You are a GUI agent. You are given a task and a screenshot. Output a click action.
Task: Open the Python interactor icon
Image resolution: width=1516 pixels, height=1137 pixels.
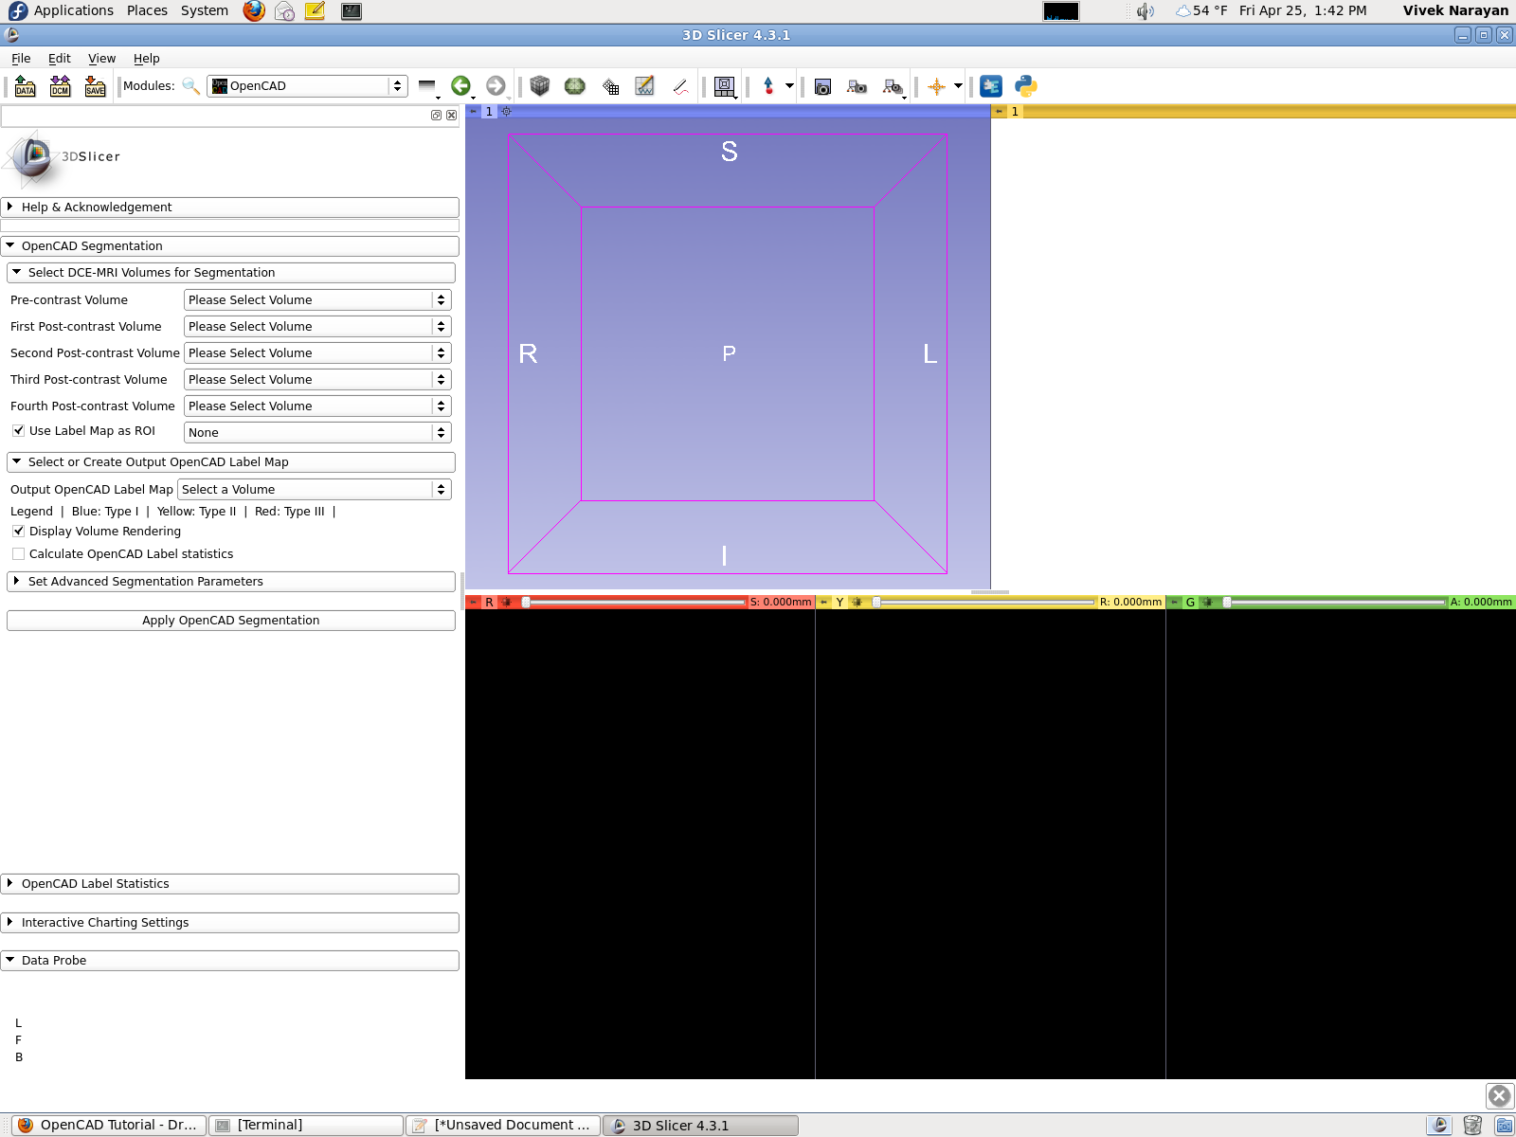[1025, 86]
